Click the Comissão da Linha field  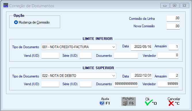point(173,18)
